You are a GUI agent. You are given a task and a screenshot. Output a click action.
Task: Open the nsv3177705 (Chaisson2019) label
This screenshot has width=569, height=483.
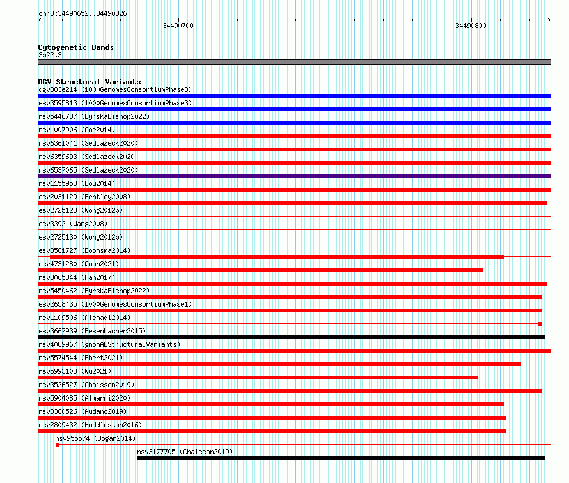tap(185, 452)
